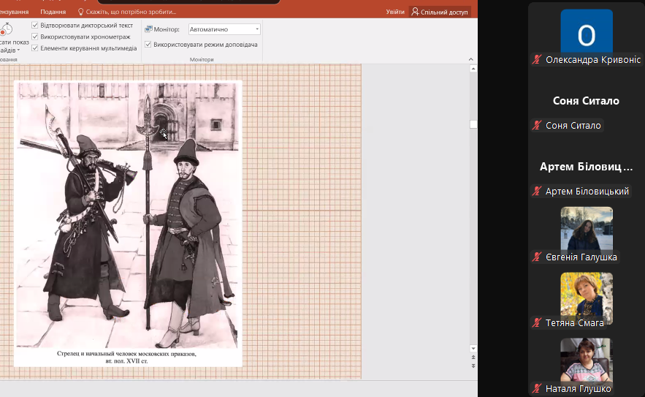Collapse the ribbon with the chevron arrow
Image resolution: width=645 pixels, height=397 pixels.
tap(471, 59)
